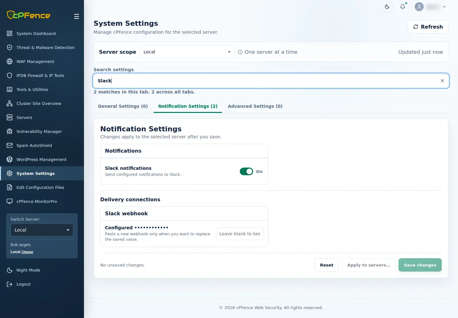Toggle dark mode from top bar moon icon
Image resolution: width=458 pixels, height=318 pixels.
[387, 7]
